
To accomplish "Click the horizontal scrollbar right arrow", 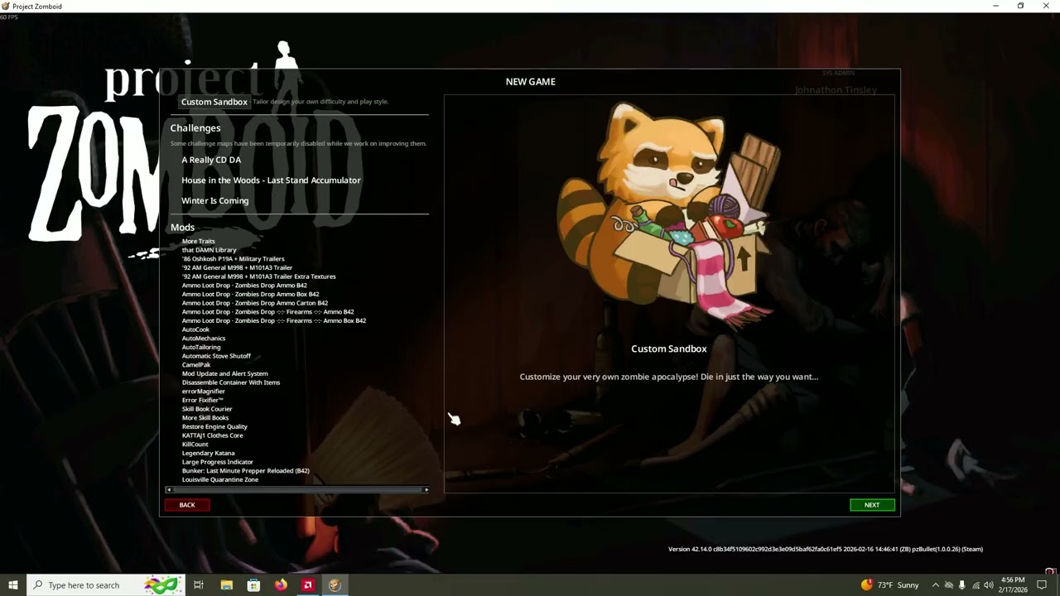I will tap(426, 490).
